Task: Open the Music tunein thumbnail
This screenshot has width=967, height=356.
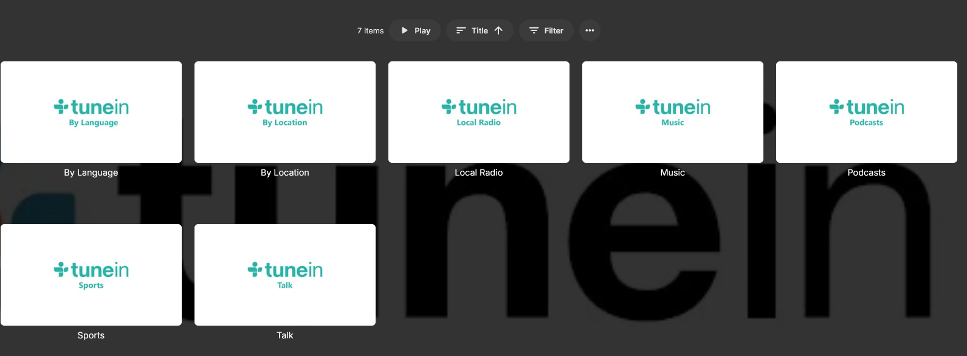Action: (x=673, y=112)
